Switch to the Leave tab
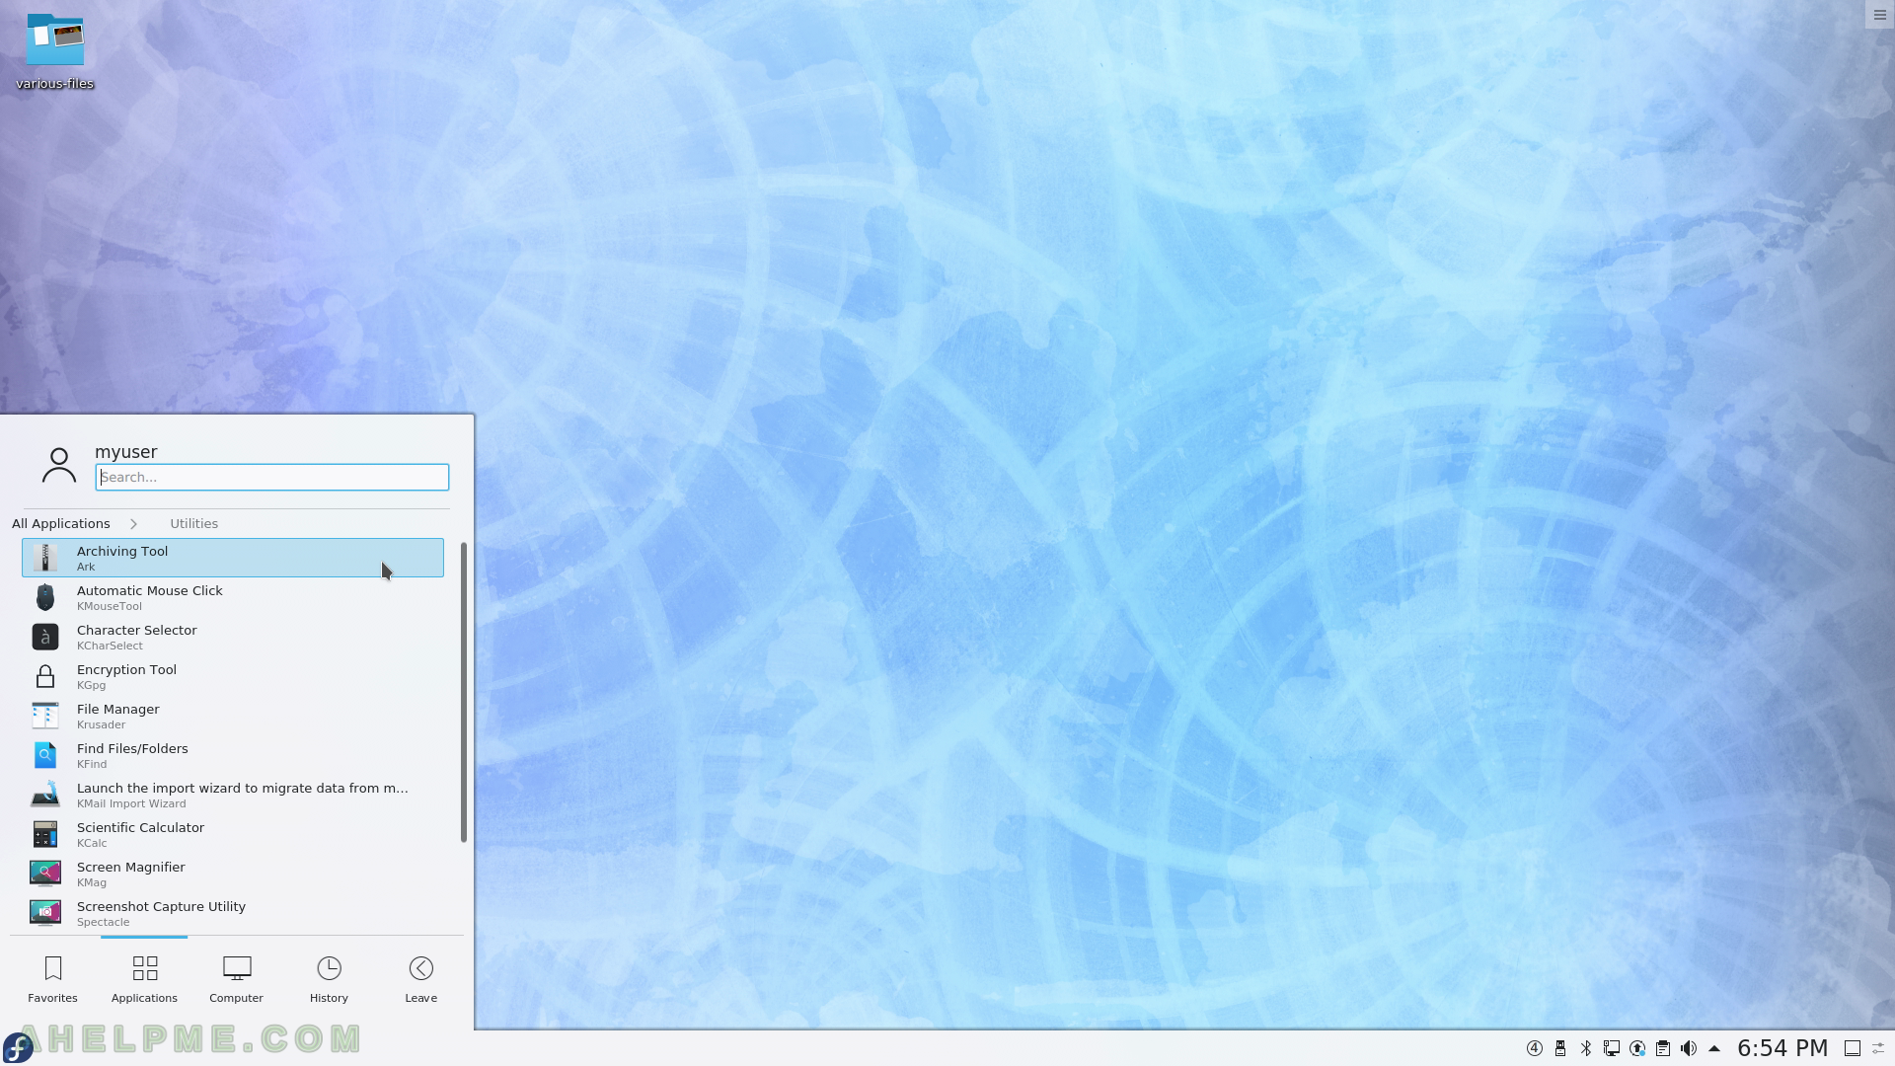 click(420, 980)
